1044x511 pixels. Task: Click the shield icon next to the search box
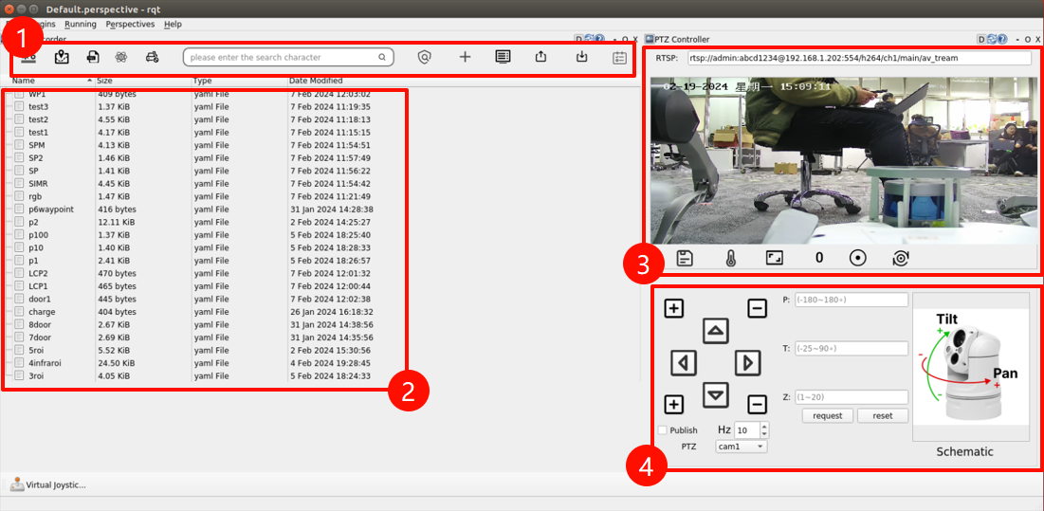coord(424,57)
